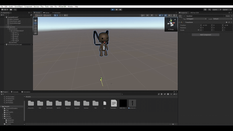The height and width of the screenshot is (131, 233).
Task: Switch to the Console tab
Action: click(15, 92)
